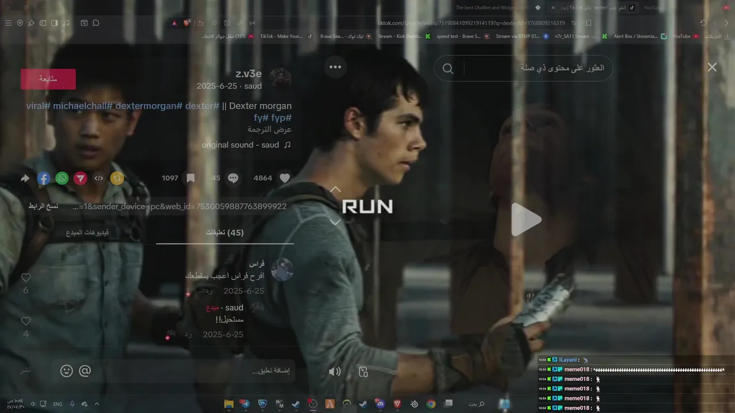Click the search magnifier icon
The height and width of the screenshot is (413, 735).
pyautogui.click(x=448, y=69)
